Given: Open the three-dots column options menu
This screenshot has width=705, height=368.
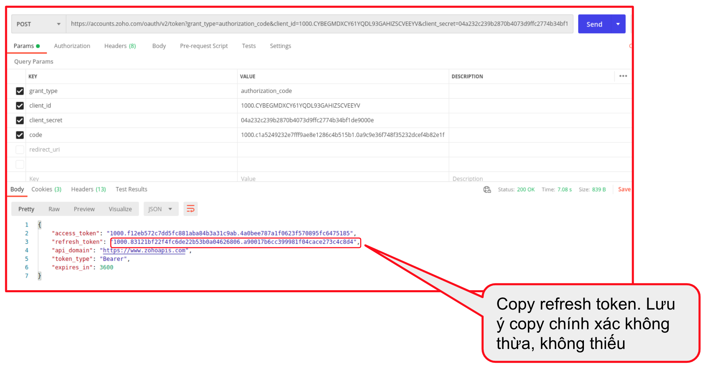Looking at the screenshot, I should click(623, 76).
